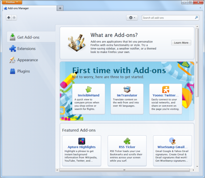Click the 'Gmail Google & Yahoo Email signatures' text
Image resolution: width=205 pixels, height=178 pixels.
[172, 156]
